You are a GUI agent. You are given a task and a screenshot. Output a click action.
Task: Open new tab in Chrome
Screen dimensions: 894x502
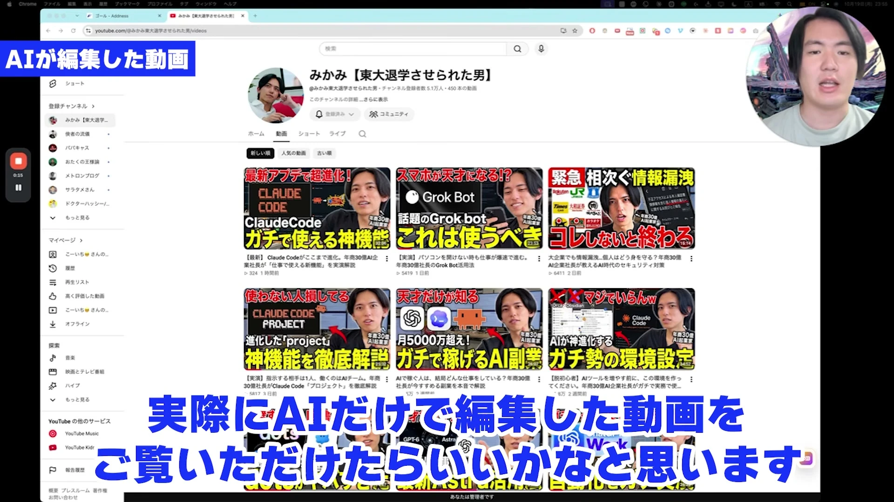[x=255, y=16]
